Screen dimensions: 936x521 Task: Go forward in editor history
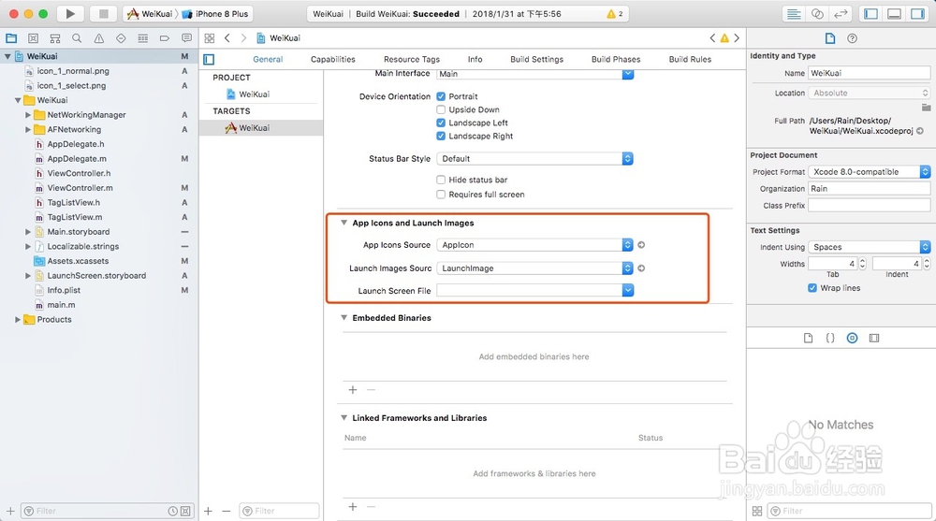[243, 38]
